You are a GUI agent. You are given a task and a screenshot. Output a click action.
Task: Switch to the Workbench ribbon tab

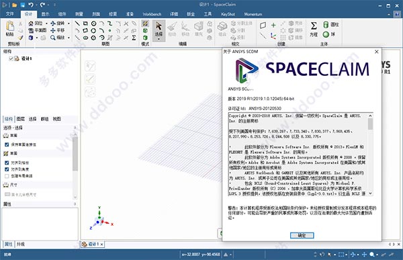152,14
